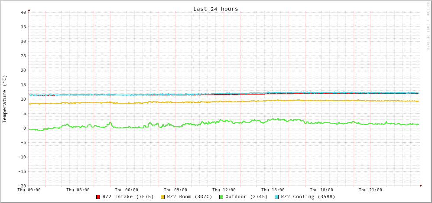Click the 25 value on temperature axis
The width and height of the screenshot is (432, 203).
pos(23,56)
